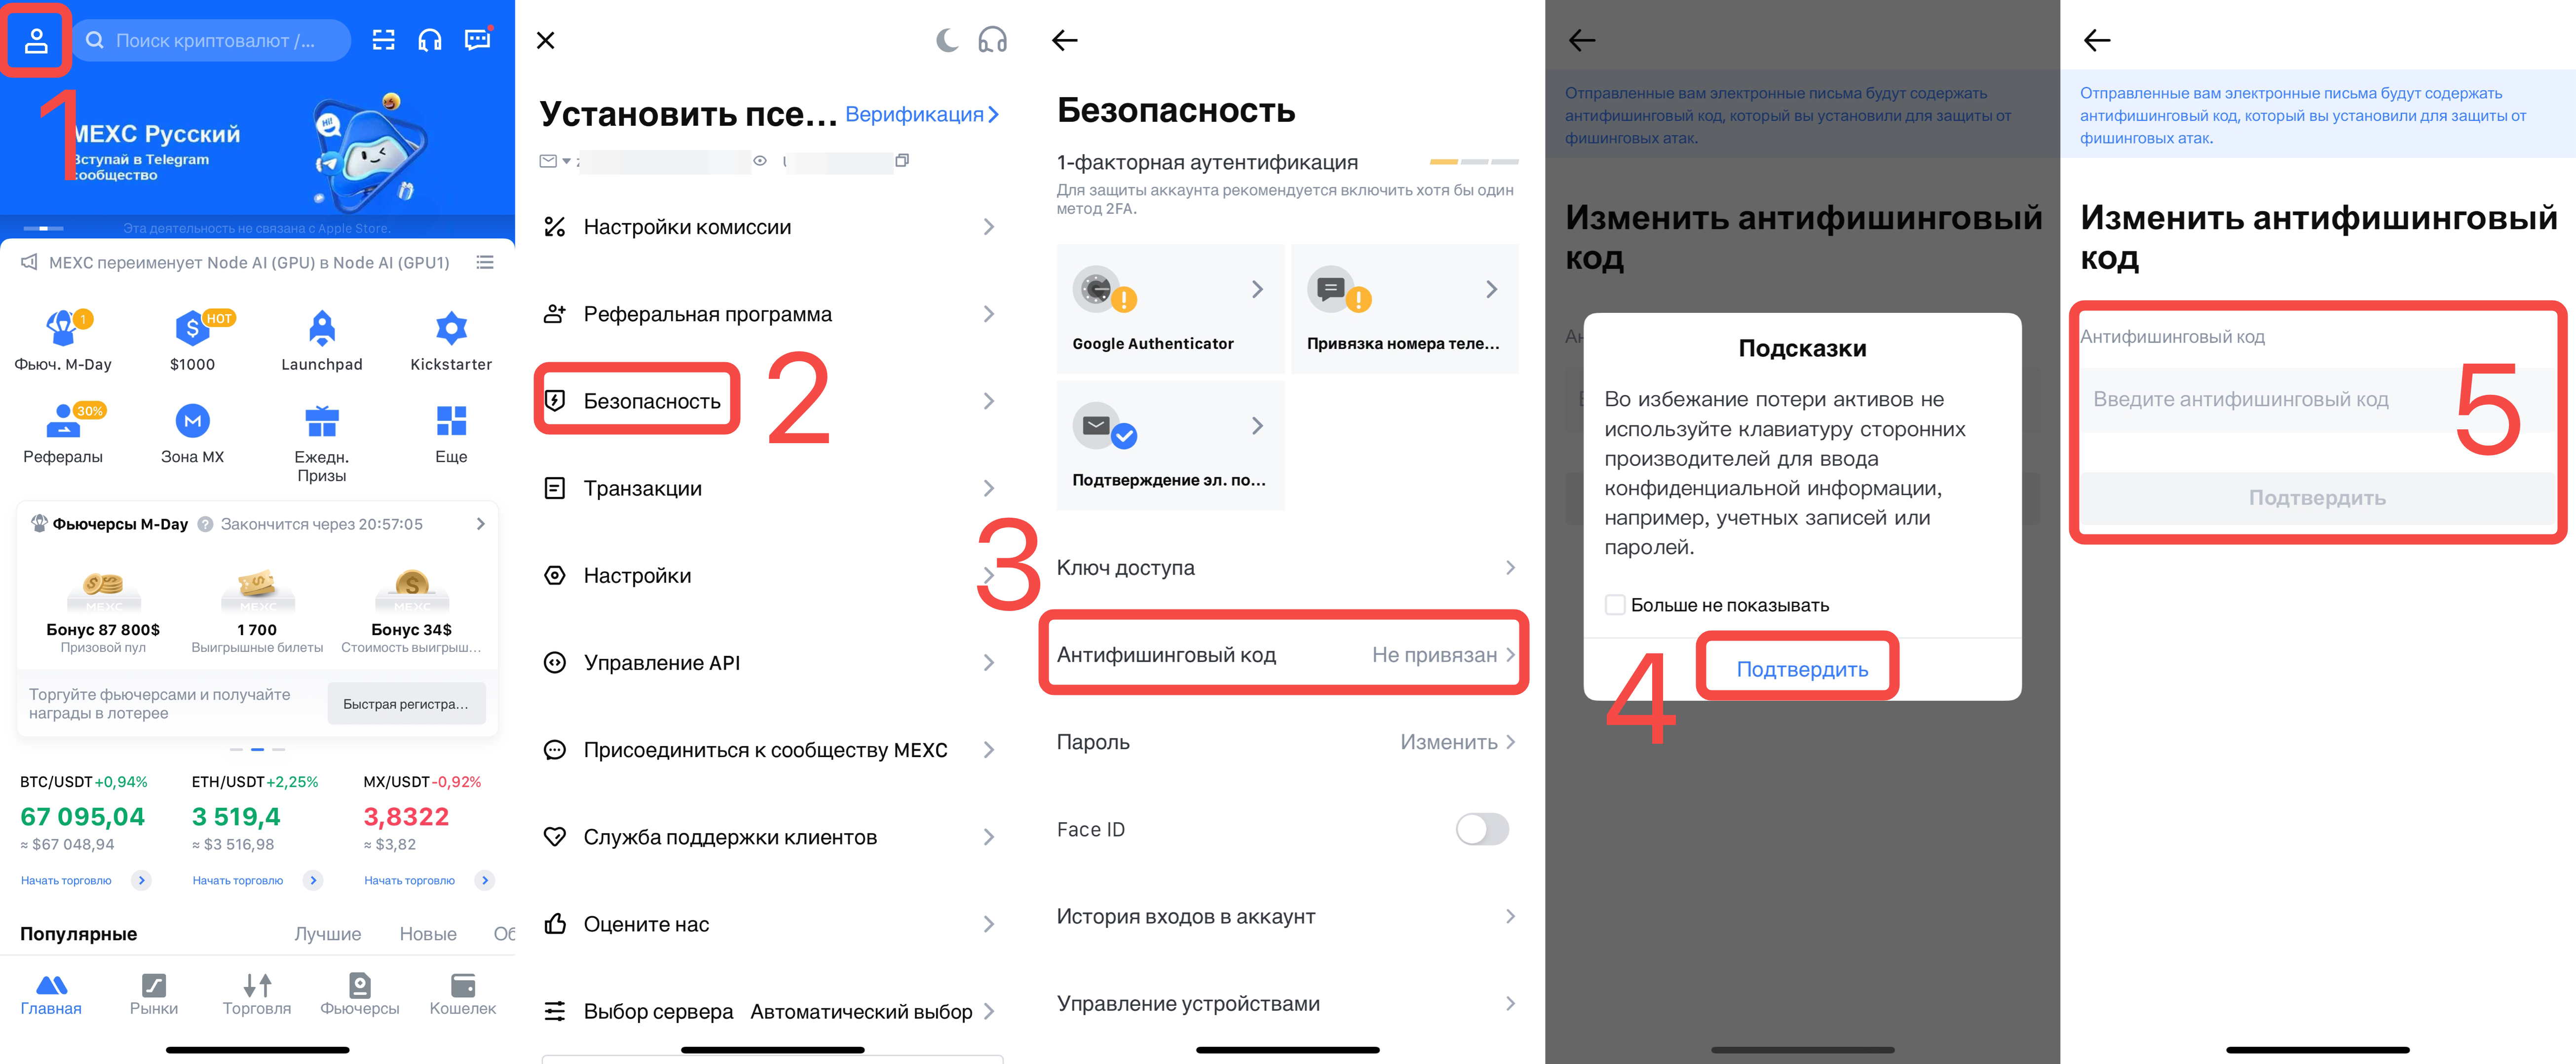Tap the QR scan icon in header
The height and width of the screenshot is (1064, 2576).
pos(384,40)
